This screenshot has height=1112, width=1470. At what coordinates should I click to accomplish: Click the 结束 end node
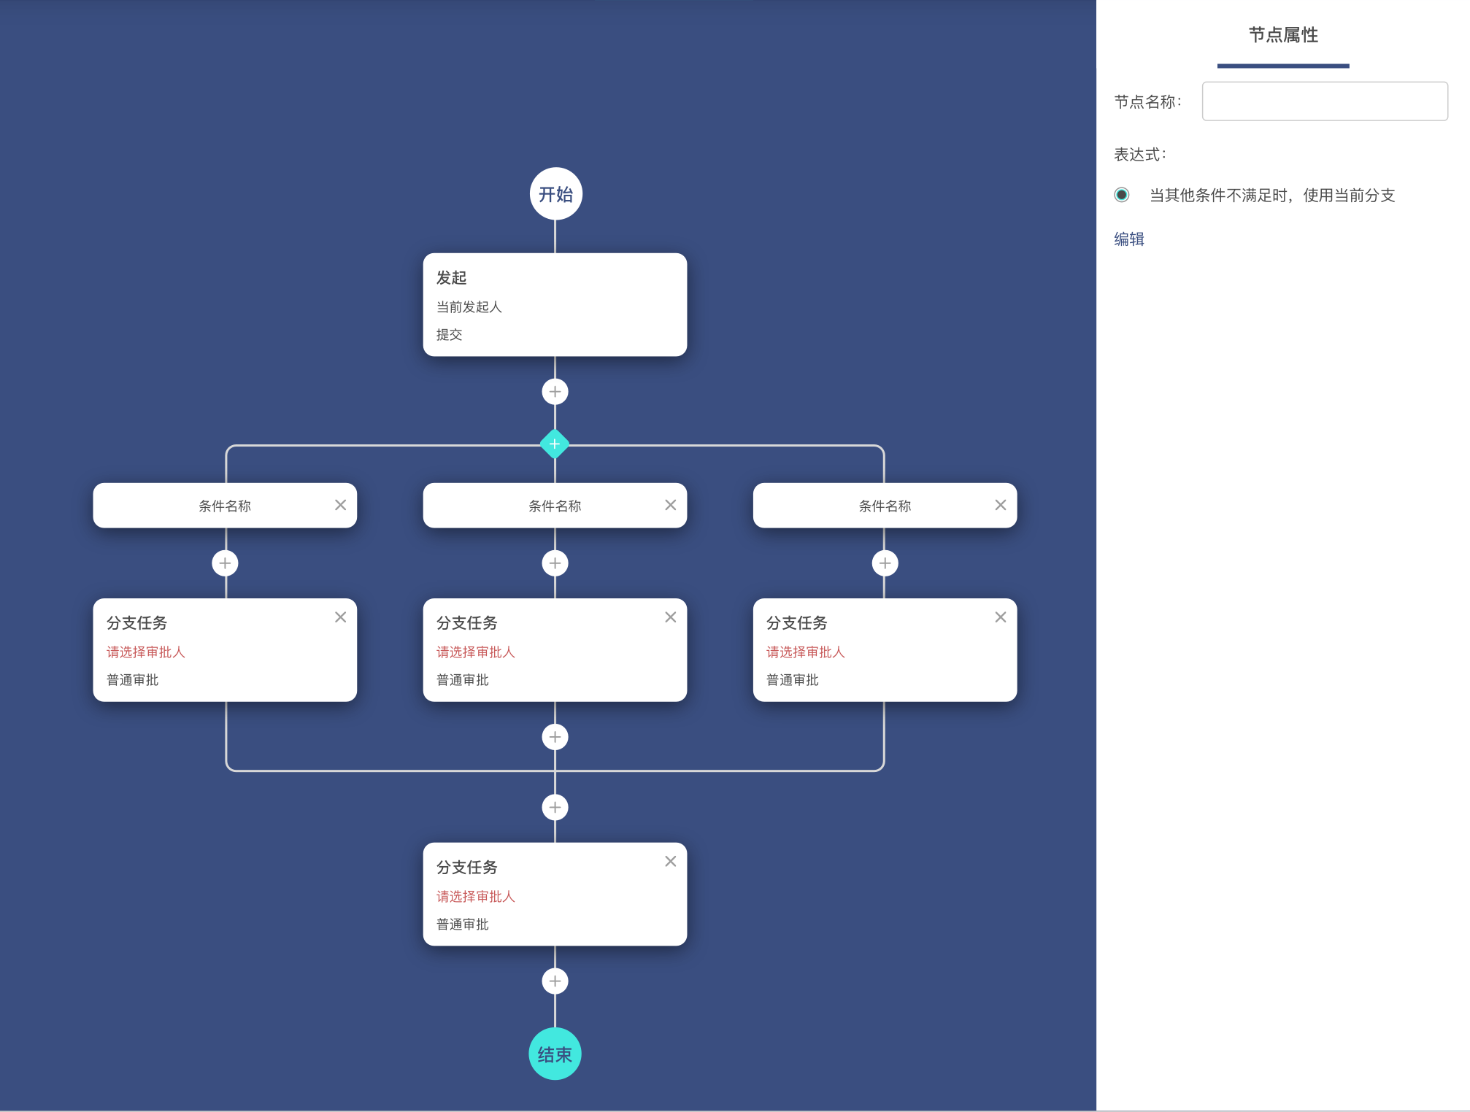coord(555,1054)
